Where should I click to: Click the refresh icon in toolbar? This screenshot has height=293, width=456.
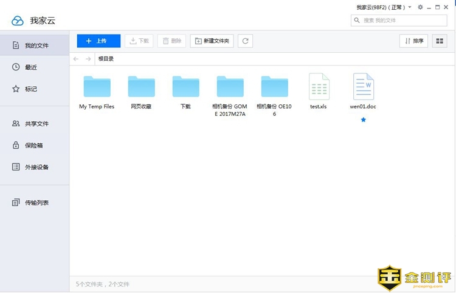coord(245,41)
